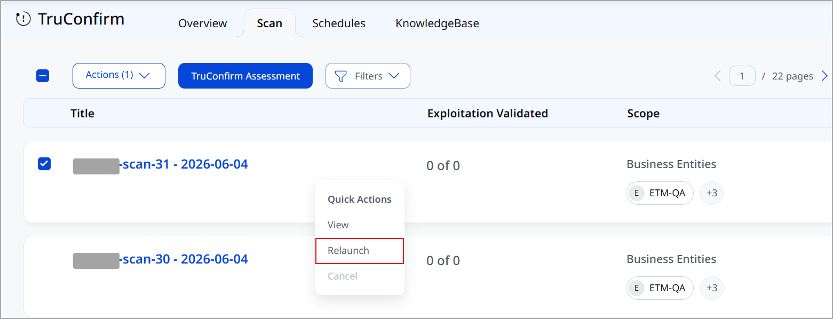Image resolution: width=833 pixels, height=319 pixels.
Task: Click the funnel icon in Filters
Action: (x=340, y=76)
